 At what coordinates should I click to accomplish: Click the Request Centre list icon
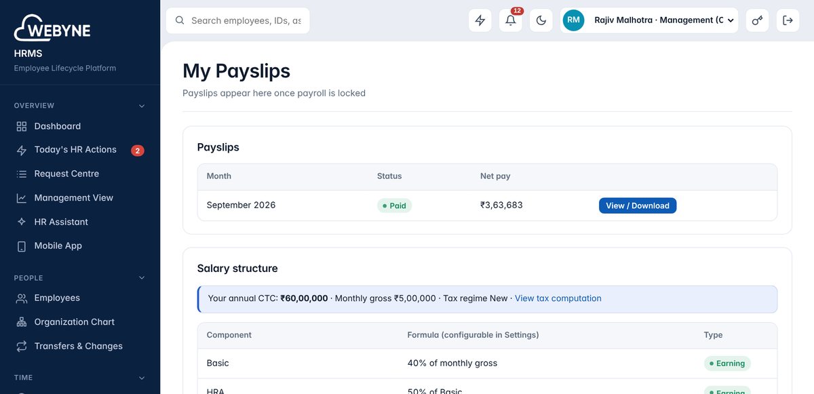pyautogui.click(x=22, y=174)
